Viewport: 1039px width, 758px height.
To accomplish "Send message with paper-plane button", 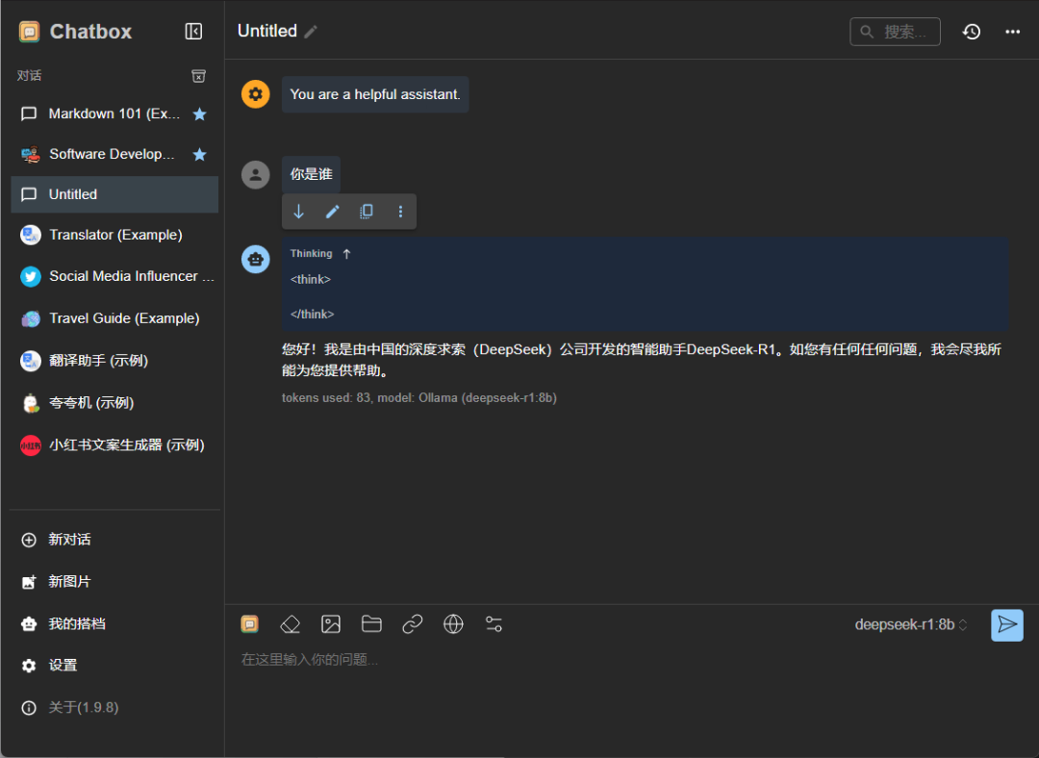I will (1007, 625).
